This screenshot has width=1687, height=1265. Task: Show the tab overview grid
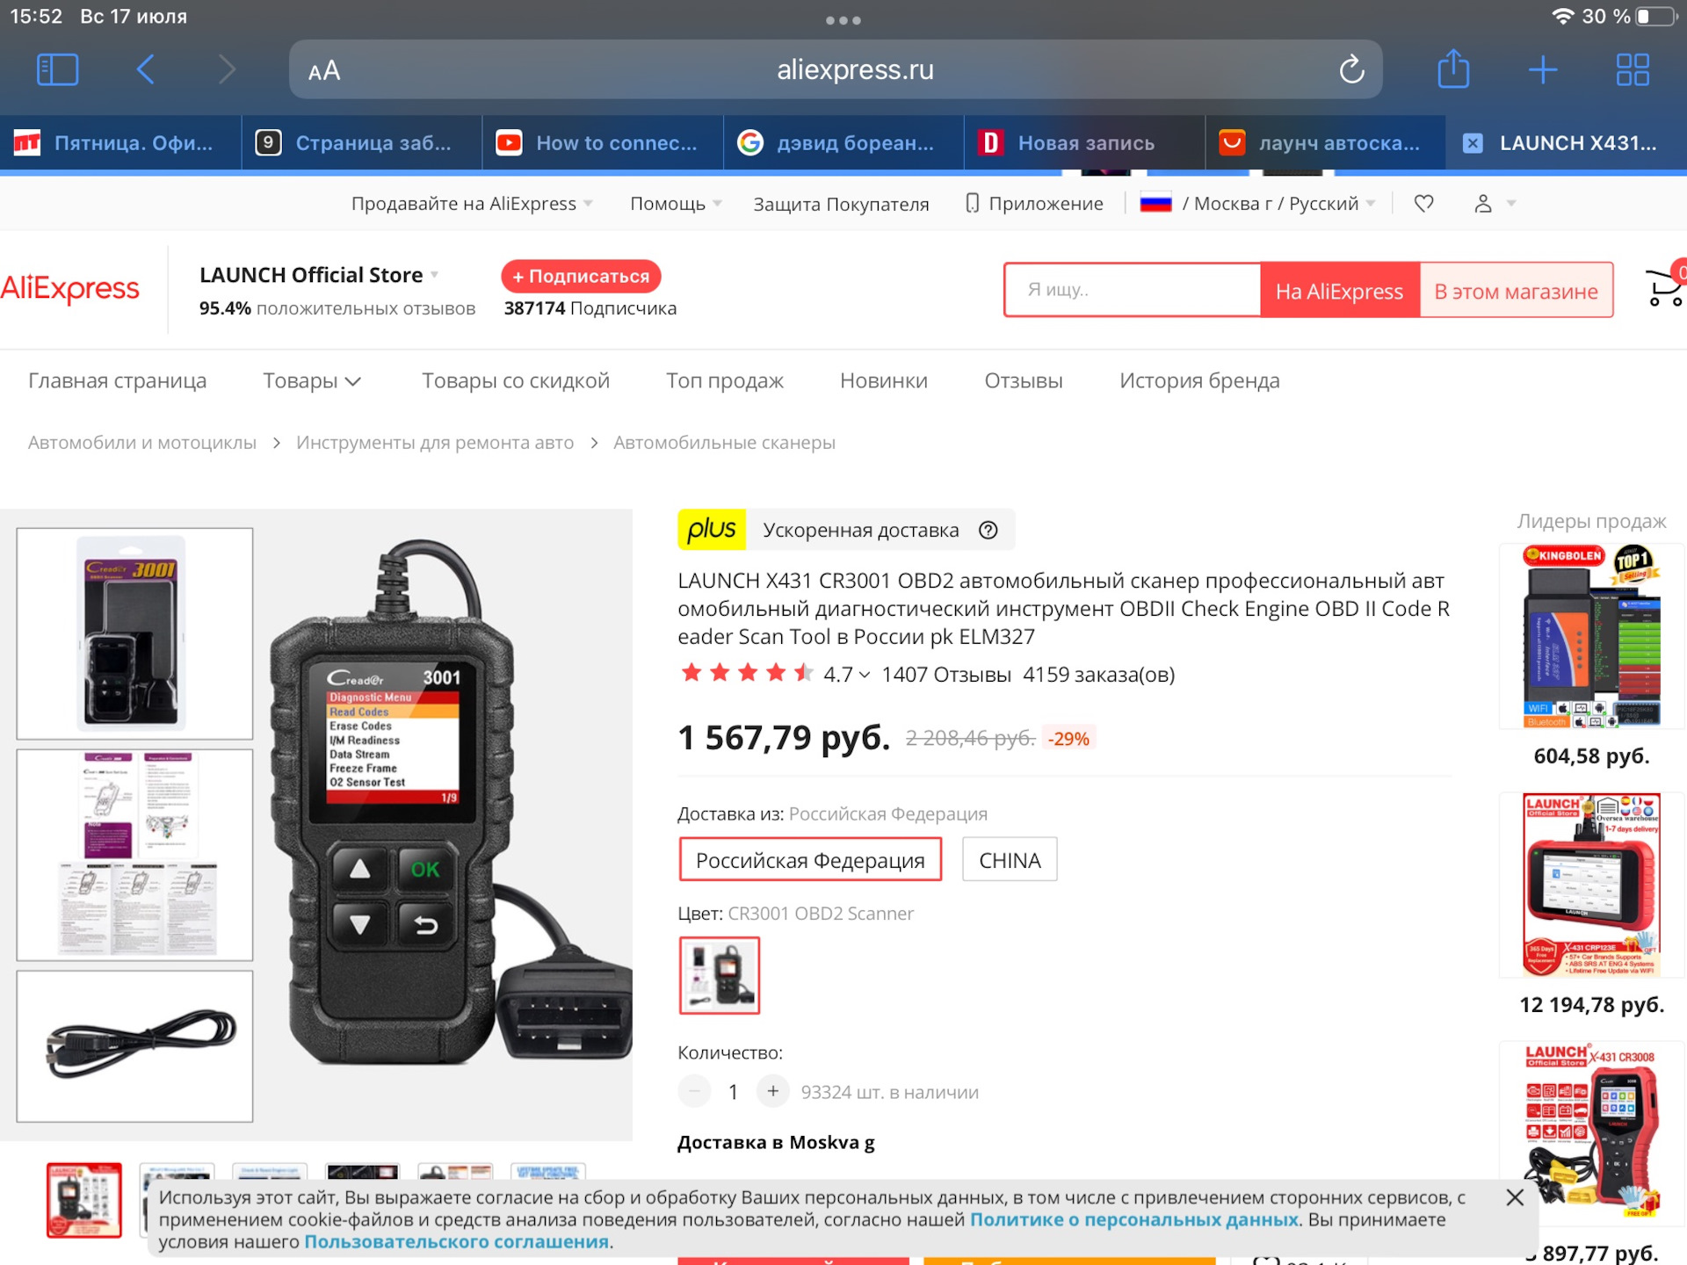(1633, 69)
